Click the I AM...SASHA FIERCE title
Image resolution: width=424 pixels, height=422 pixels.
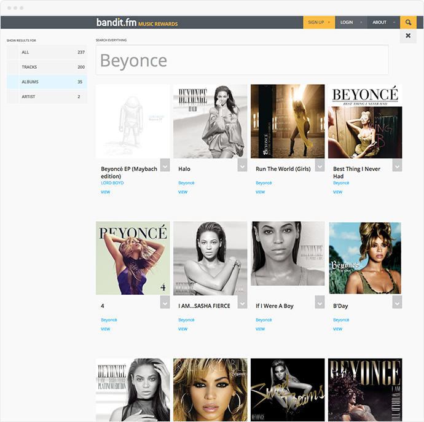204,306
